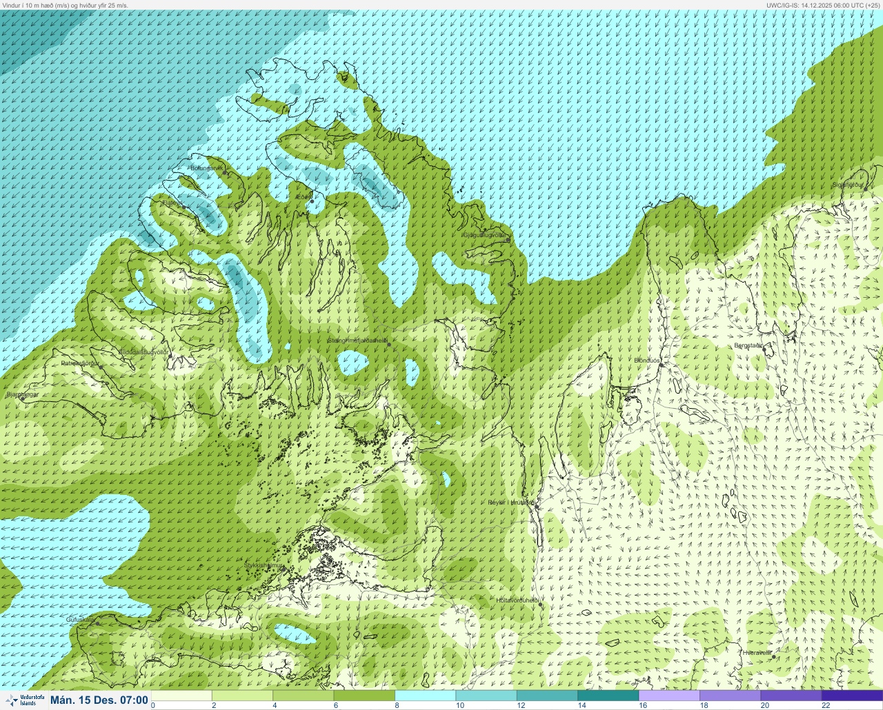Select the 12–14 m/s legend color
Viewport: 883px width, 710px height.
coord(547,696)
